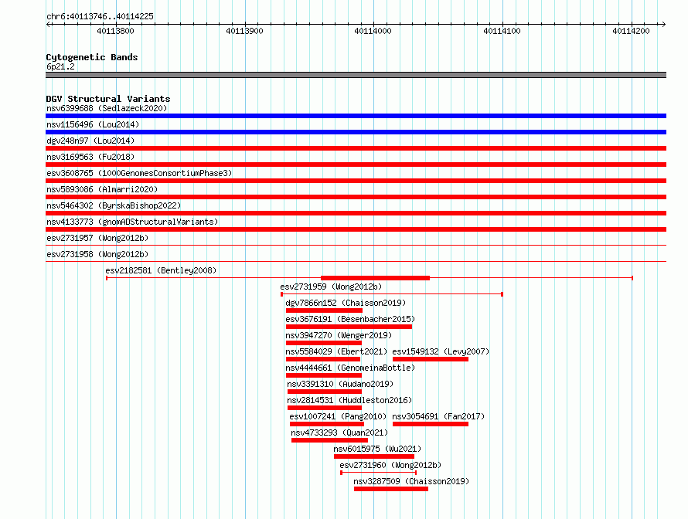The image size is (688, 519).
Task: Click the DGV Structural Variants track title
Action: pos(108,99)
